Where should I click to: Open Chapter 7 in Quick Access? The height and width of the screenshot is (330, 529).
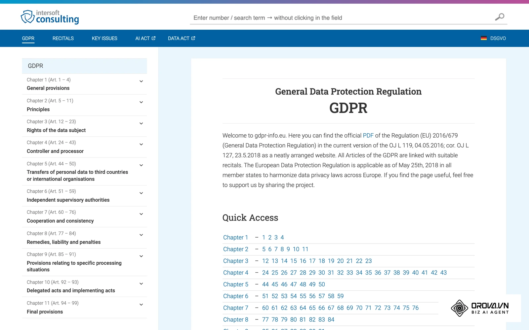[x=235, y=308]
